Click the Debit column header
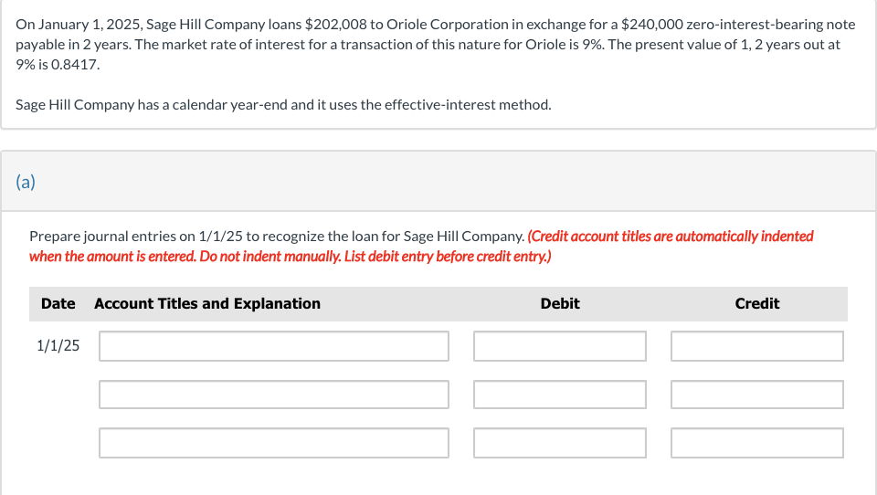The width and height of the screenshot is (877, 495). click(560, 304)
